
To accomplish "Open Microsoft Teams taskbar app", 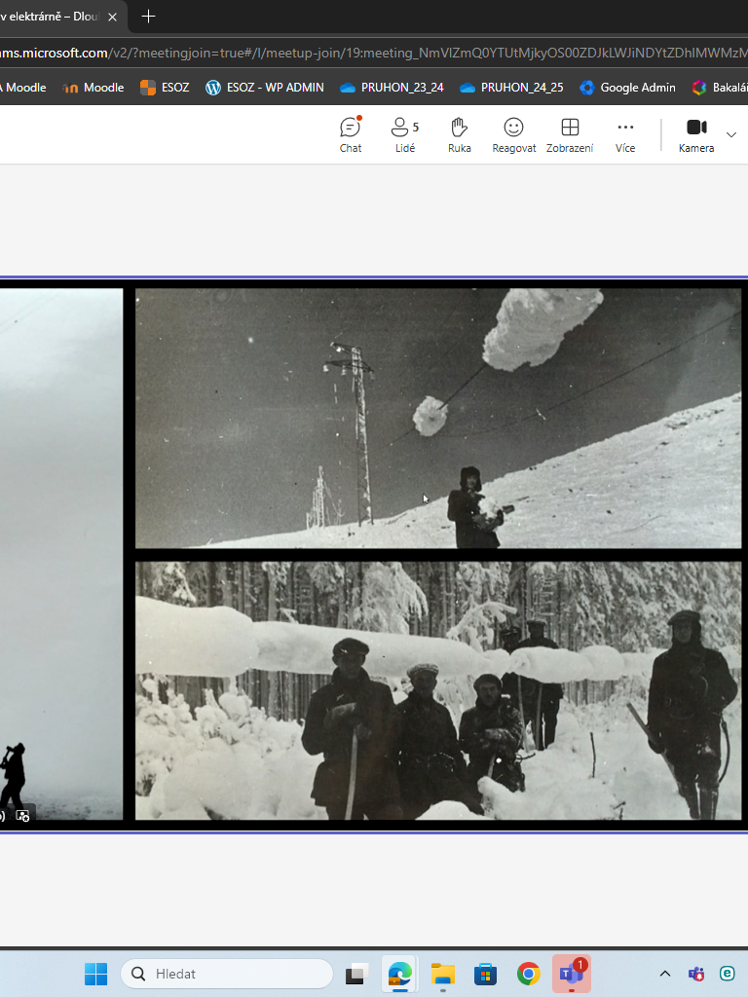I will point(571,974).
